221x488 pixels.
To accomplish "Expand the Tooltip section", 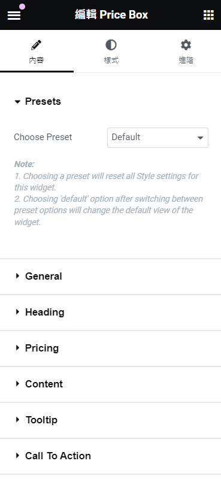I will click(x=110, y=420).
